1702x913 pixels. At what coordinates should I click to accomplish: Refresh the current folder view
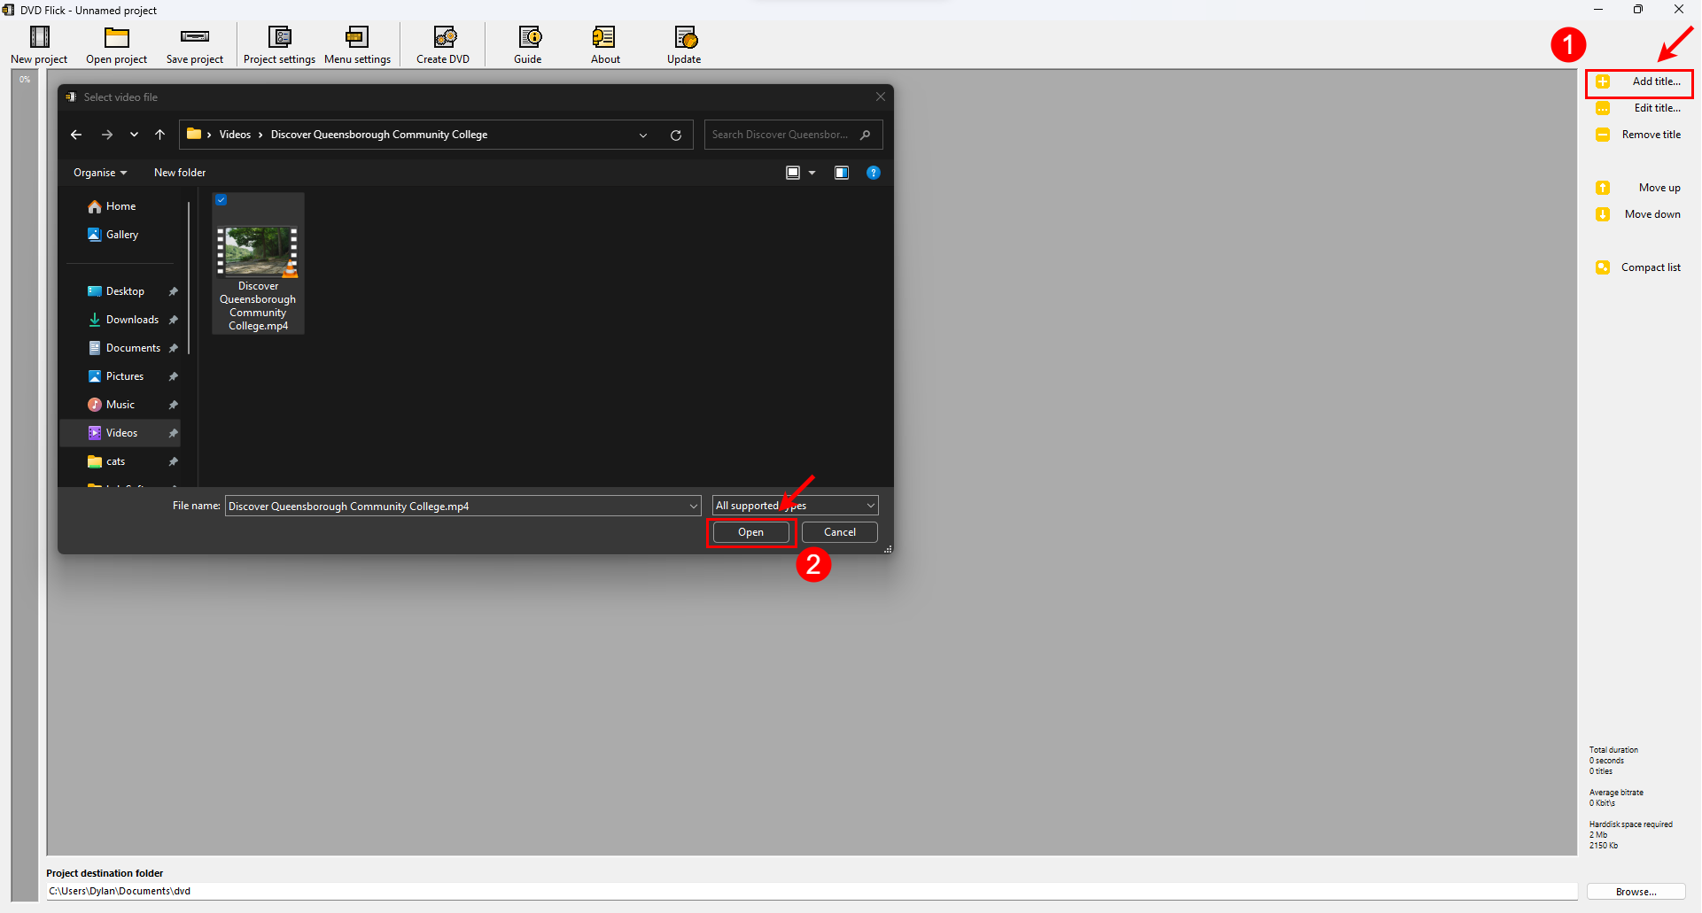coord(676,135)
